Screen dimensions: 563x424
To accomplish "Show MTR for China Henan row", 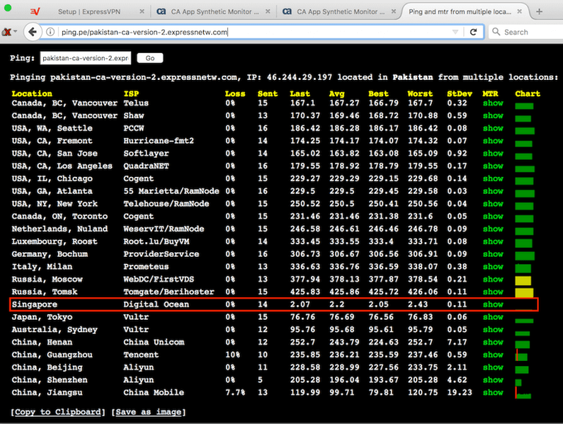I will (493, 342).
